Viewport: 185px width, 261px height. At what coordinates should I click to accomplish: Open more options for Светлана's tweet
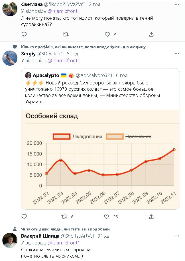click(177, 5)
